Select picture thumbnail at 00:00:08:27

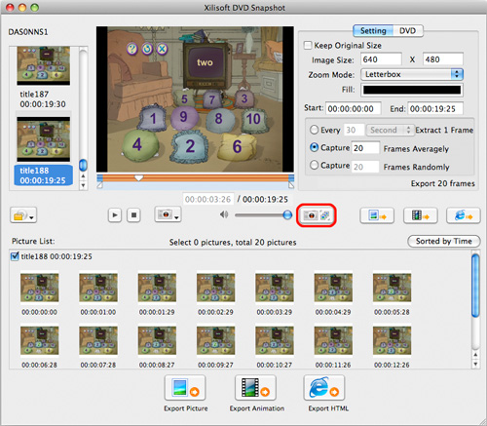[x=157, y=340]
